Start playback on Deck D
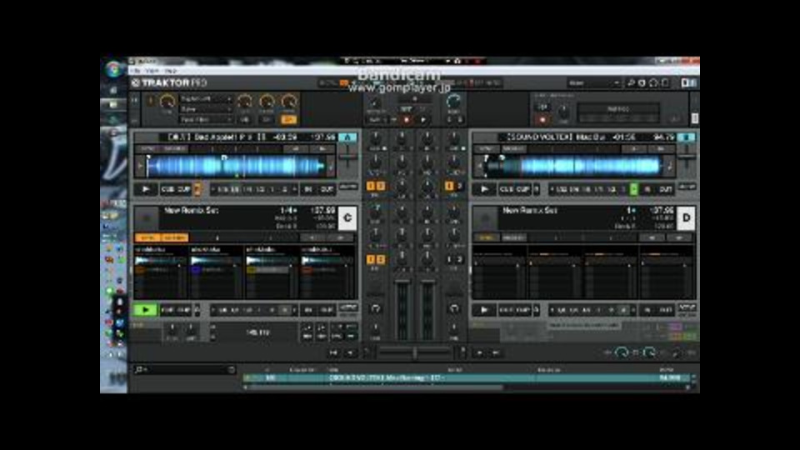Screen dimensions: 800x450 484,310
